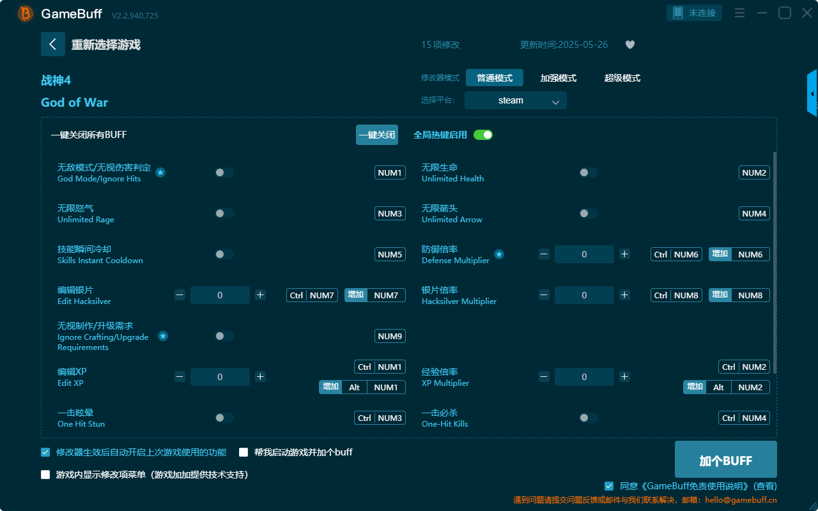818x511 pixels.
Task: Open the steam platform dropdown
Action: pos(516,100)
